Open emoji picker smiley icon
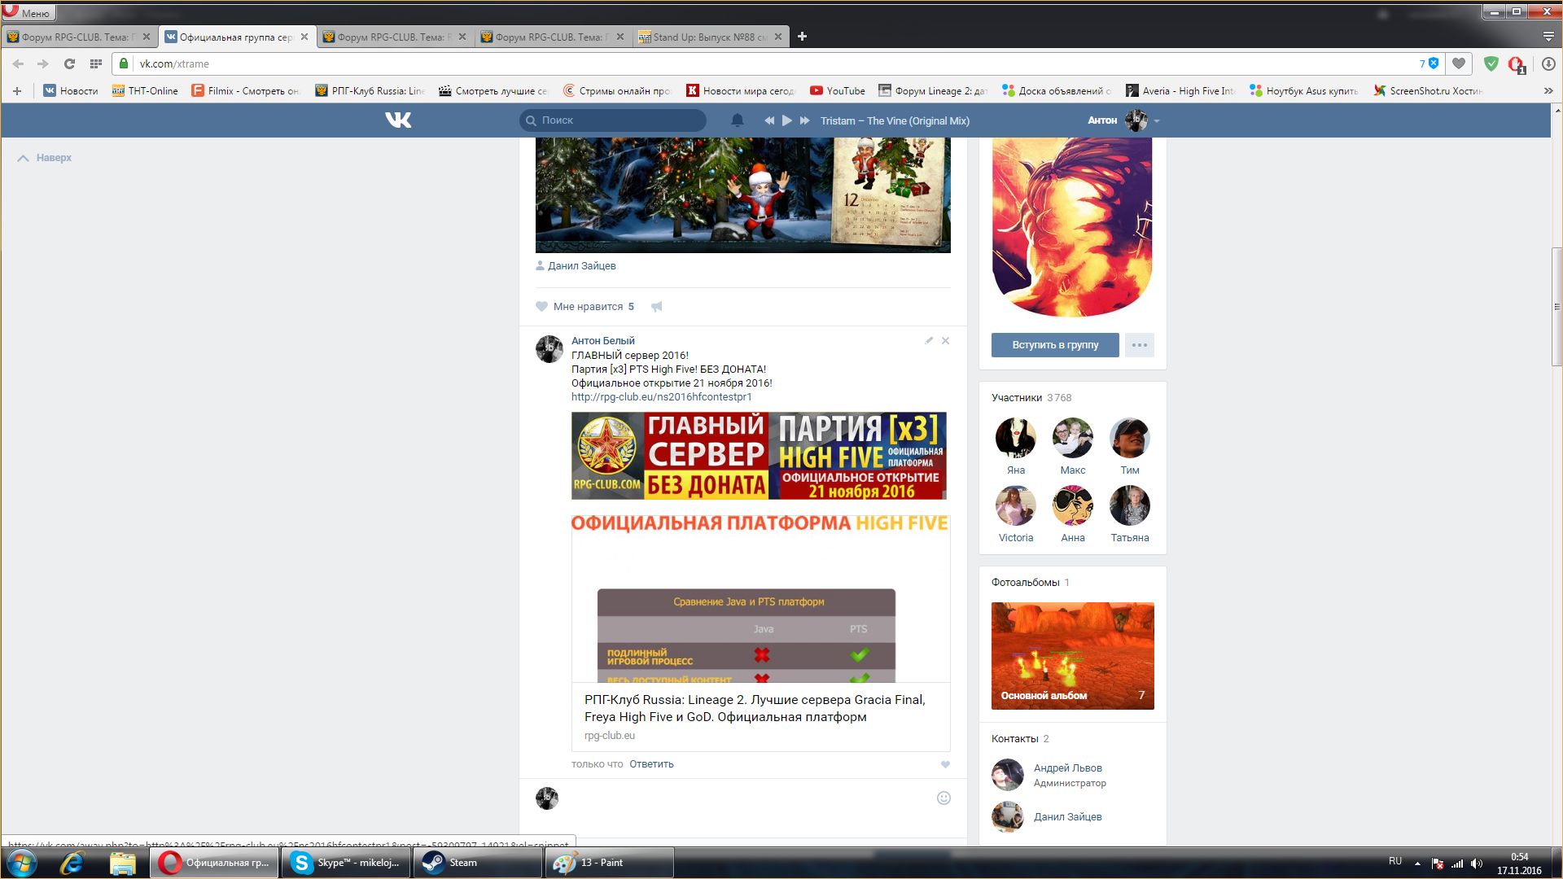The height and width of the screenshot is (879, 1563). coord(943,798)
